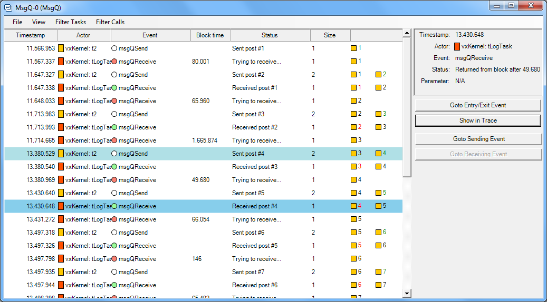Click the Goto Sending Event button
Image resolution: width=547 pixels, height=302 pixels.
coord(478,139)
